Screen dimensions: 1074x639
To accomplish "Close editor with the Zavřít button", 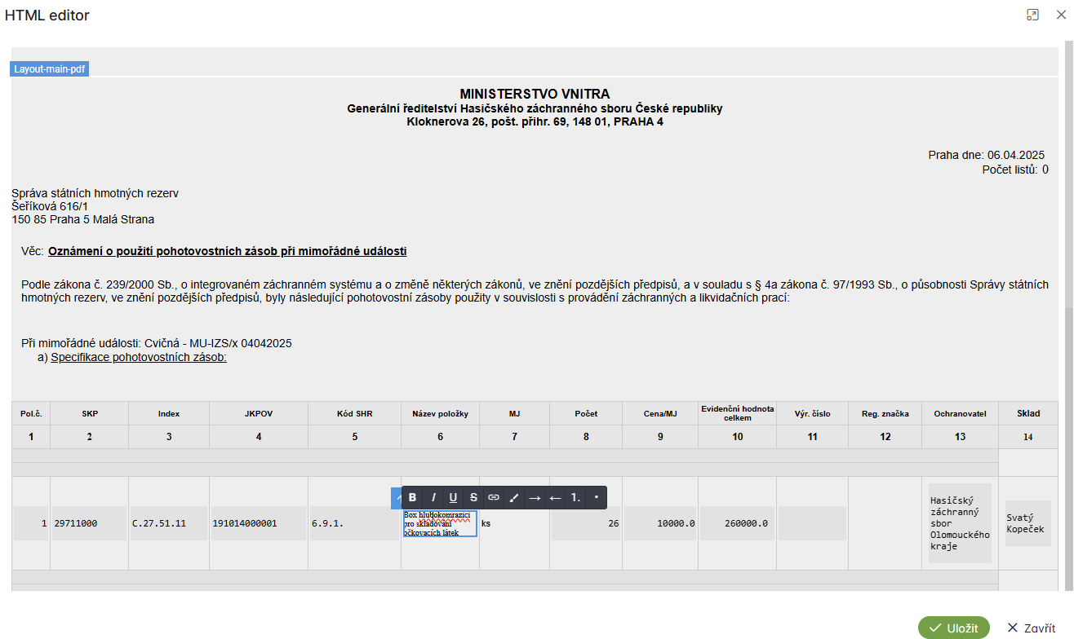I will [1032, 628].
